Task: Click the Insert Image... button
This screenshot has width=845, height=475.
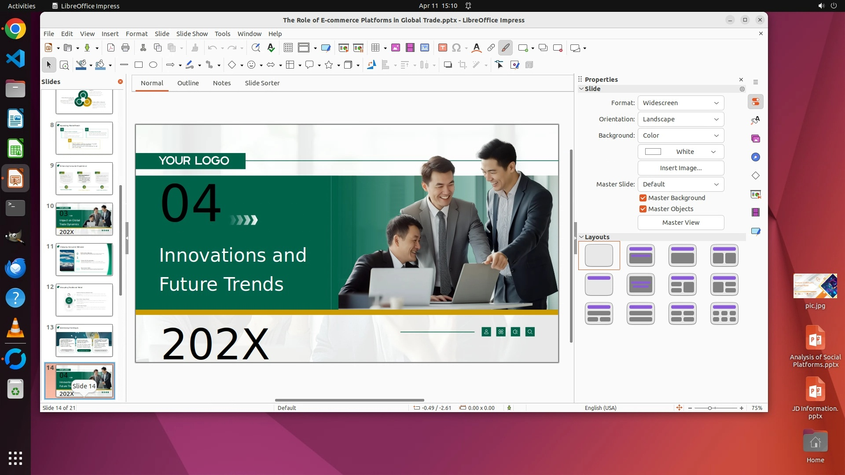Action: tap(680, 168)
